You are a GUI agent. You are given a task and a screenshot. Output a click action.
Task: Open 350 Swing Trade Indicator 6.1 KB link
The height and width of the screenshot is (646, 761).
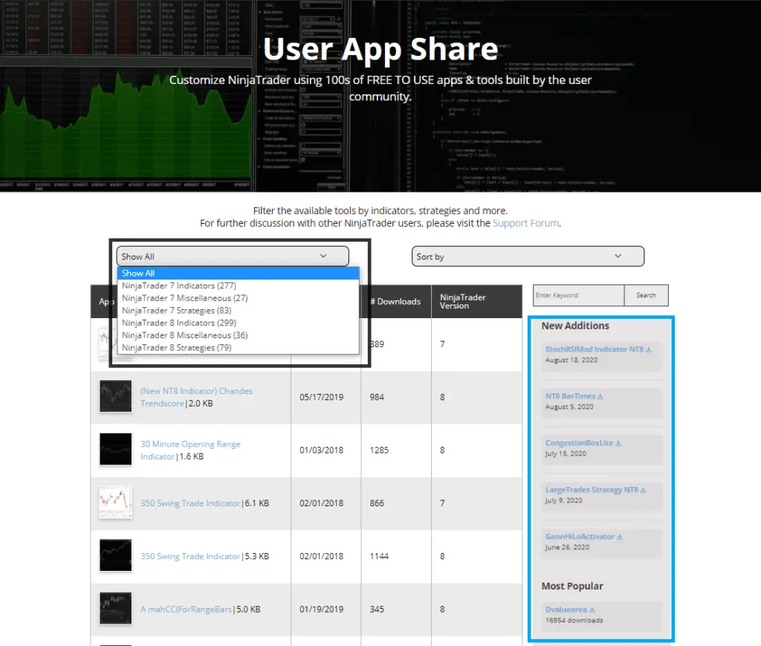190,503
